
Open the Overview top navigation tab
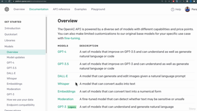[x=19, y=9]
